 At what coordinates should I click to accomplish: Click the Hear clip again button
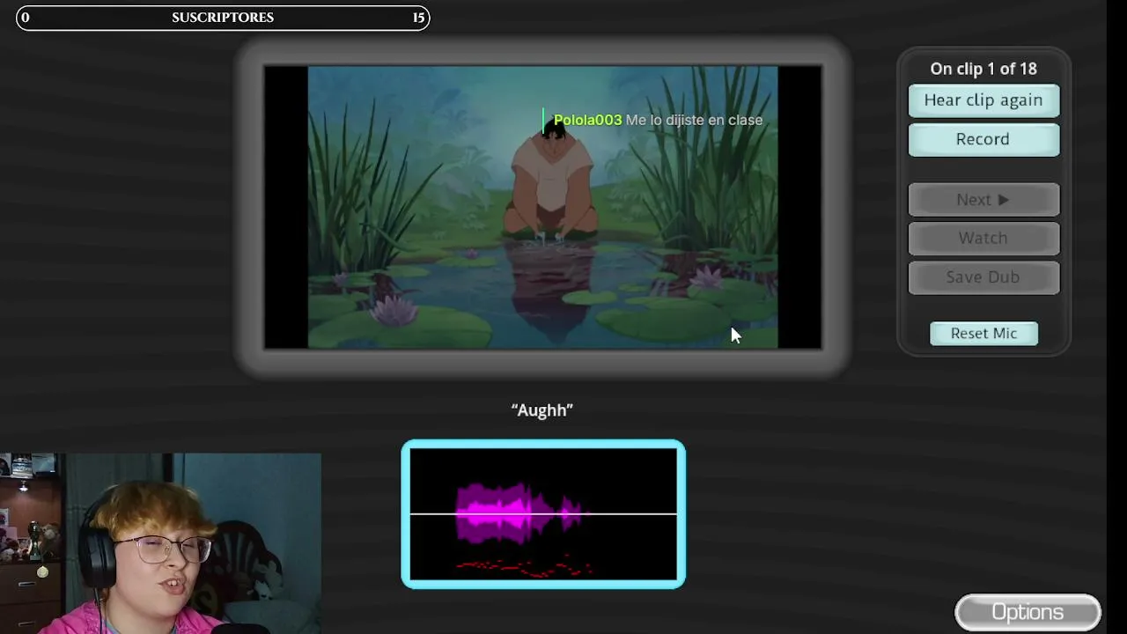coord(983,100)
